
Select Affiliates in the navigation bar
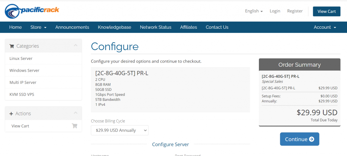[x=188, y=27]
